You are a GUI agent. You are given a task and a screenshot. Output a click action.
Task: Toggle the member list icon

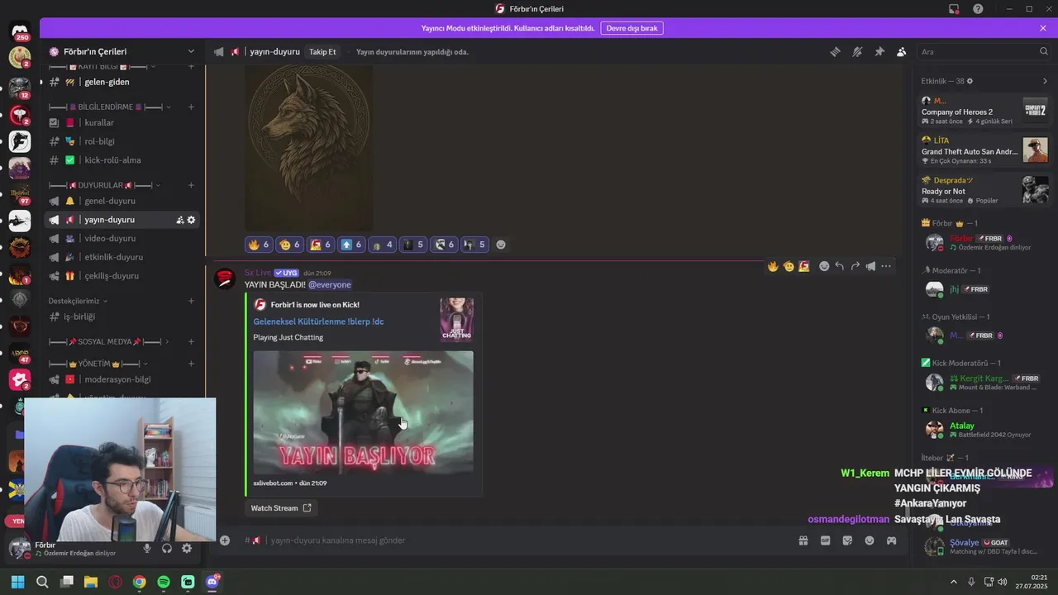coord(901,51)
